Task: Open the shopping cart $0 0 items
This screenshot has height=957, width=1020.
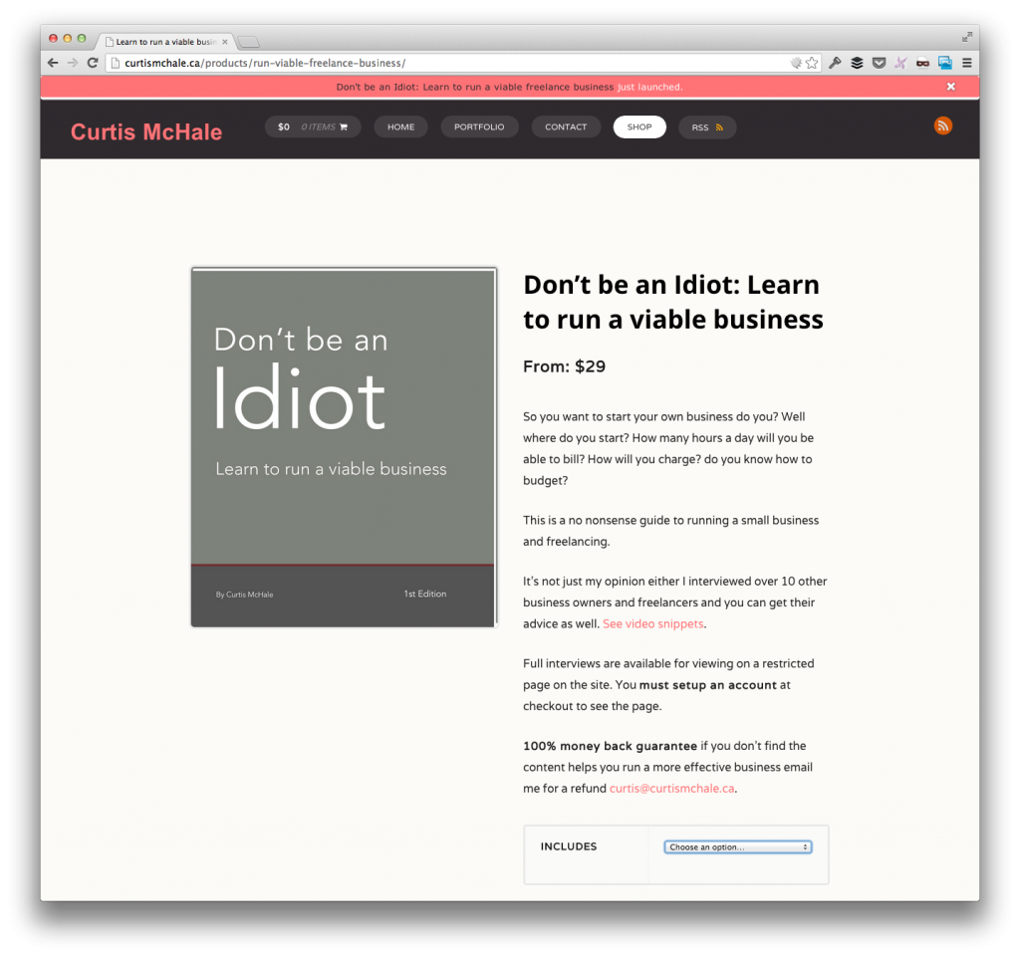Action: click(313, 126)
